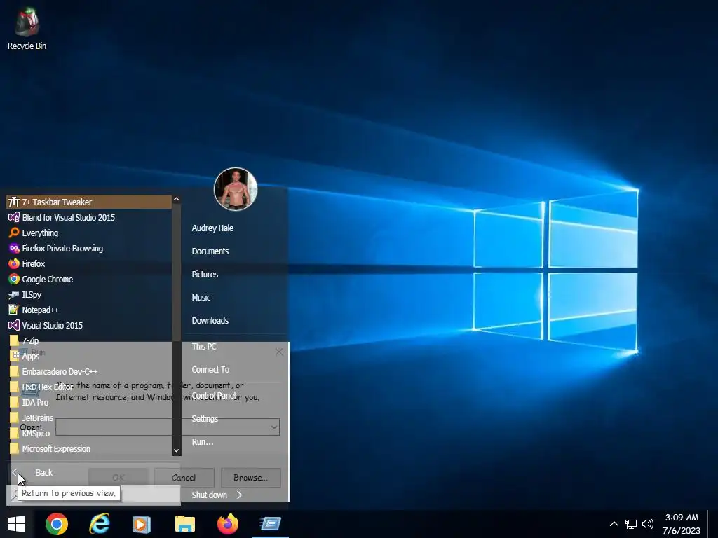Screen dimensions: 718x538
Task: Open File Explorer from the taskbar
Action: pos(185,524)
